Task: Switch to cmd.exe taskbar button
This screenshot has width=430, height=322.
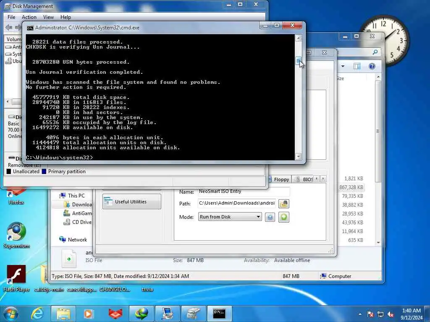Action: pyautogui.click(x=219, y=314)
